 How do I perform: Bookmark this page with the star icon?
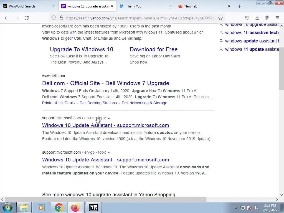220,18
